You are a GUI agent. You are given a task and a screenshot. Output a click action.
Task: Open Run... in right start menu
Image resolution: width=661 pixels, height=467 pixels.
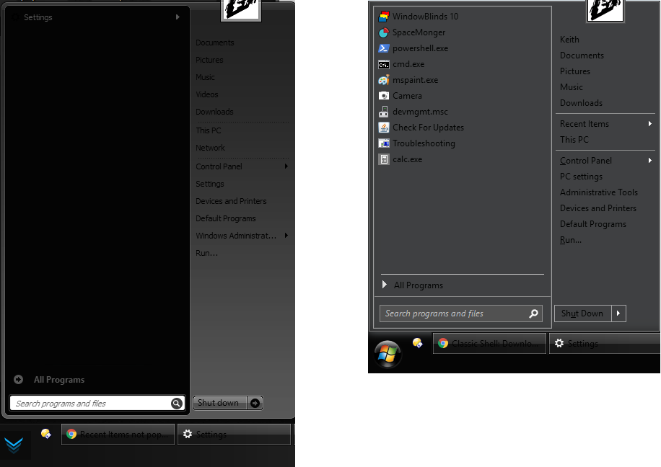coord(570,240)
